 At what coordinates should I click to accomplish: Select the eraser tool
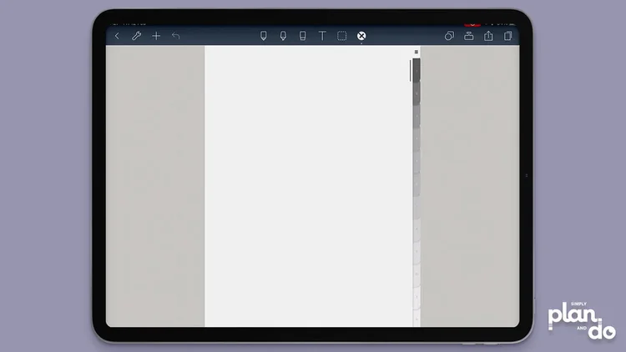click(x=303, y=36)
